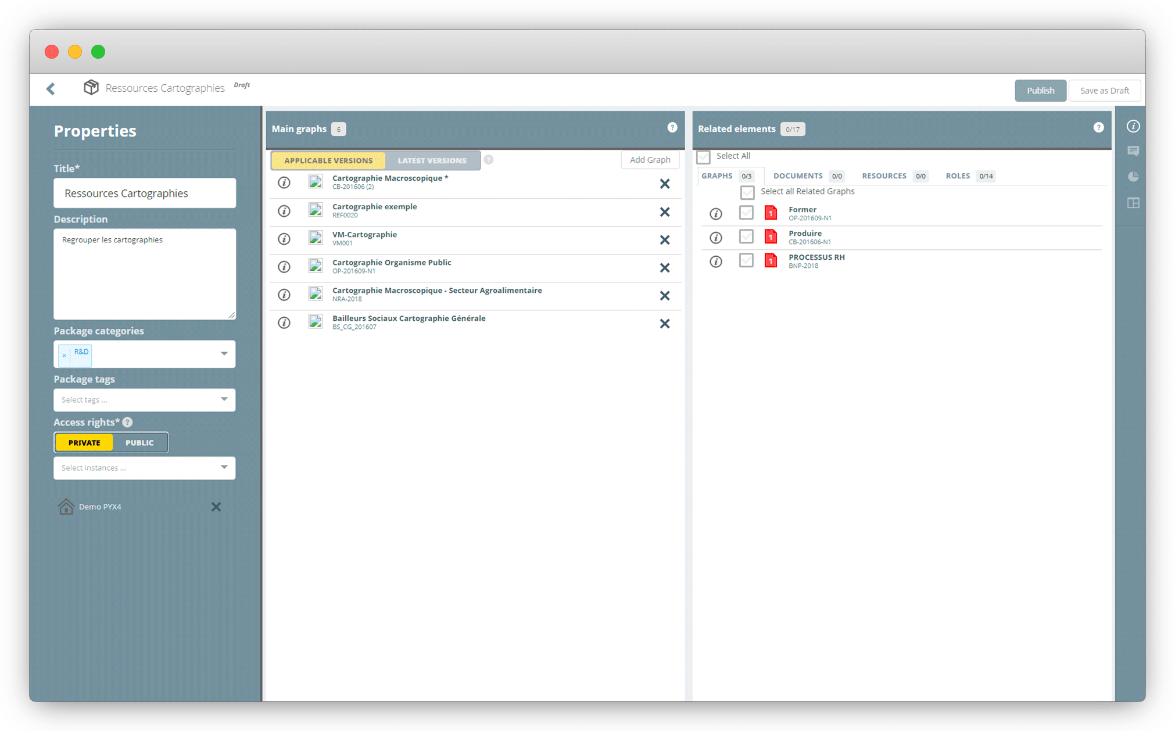
Task: Click red document icon for PROCESSUS RH
Action: pyautogui.click(x=771, y=260)
